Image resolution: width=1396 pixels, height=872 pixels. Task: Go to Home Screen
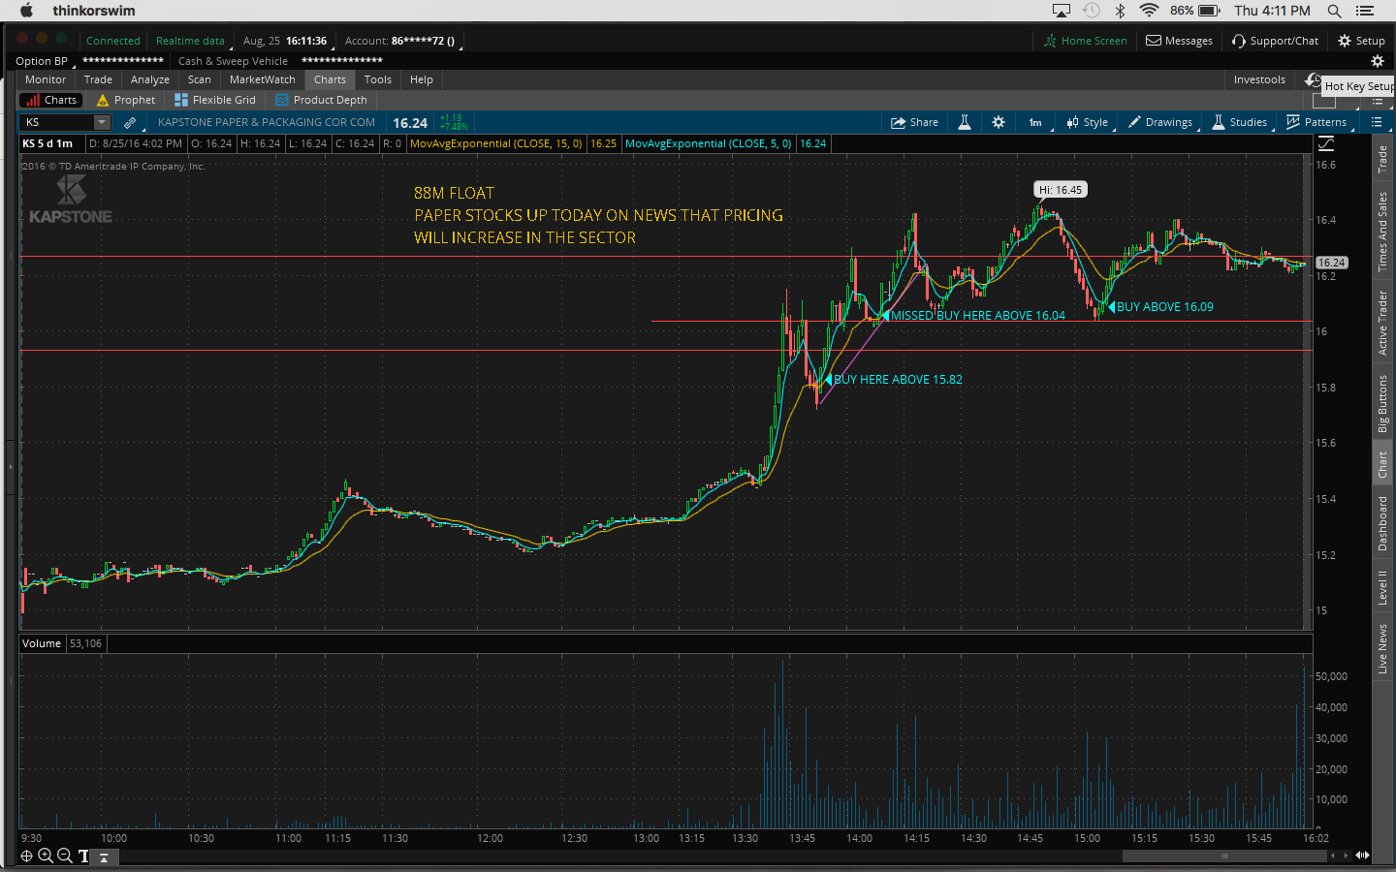pyautogui.click(x=1086, y=41)
